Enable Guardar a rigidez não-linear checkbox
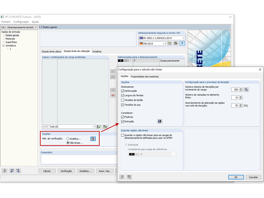The height and width of the screenshot is (198, 264). (x=123, y=135)
